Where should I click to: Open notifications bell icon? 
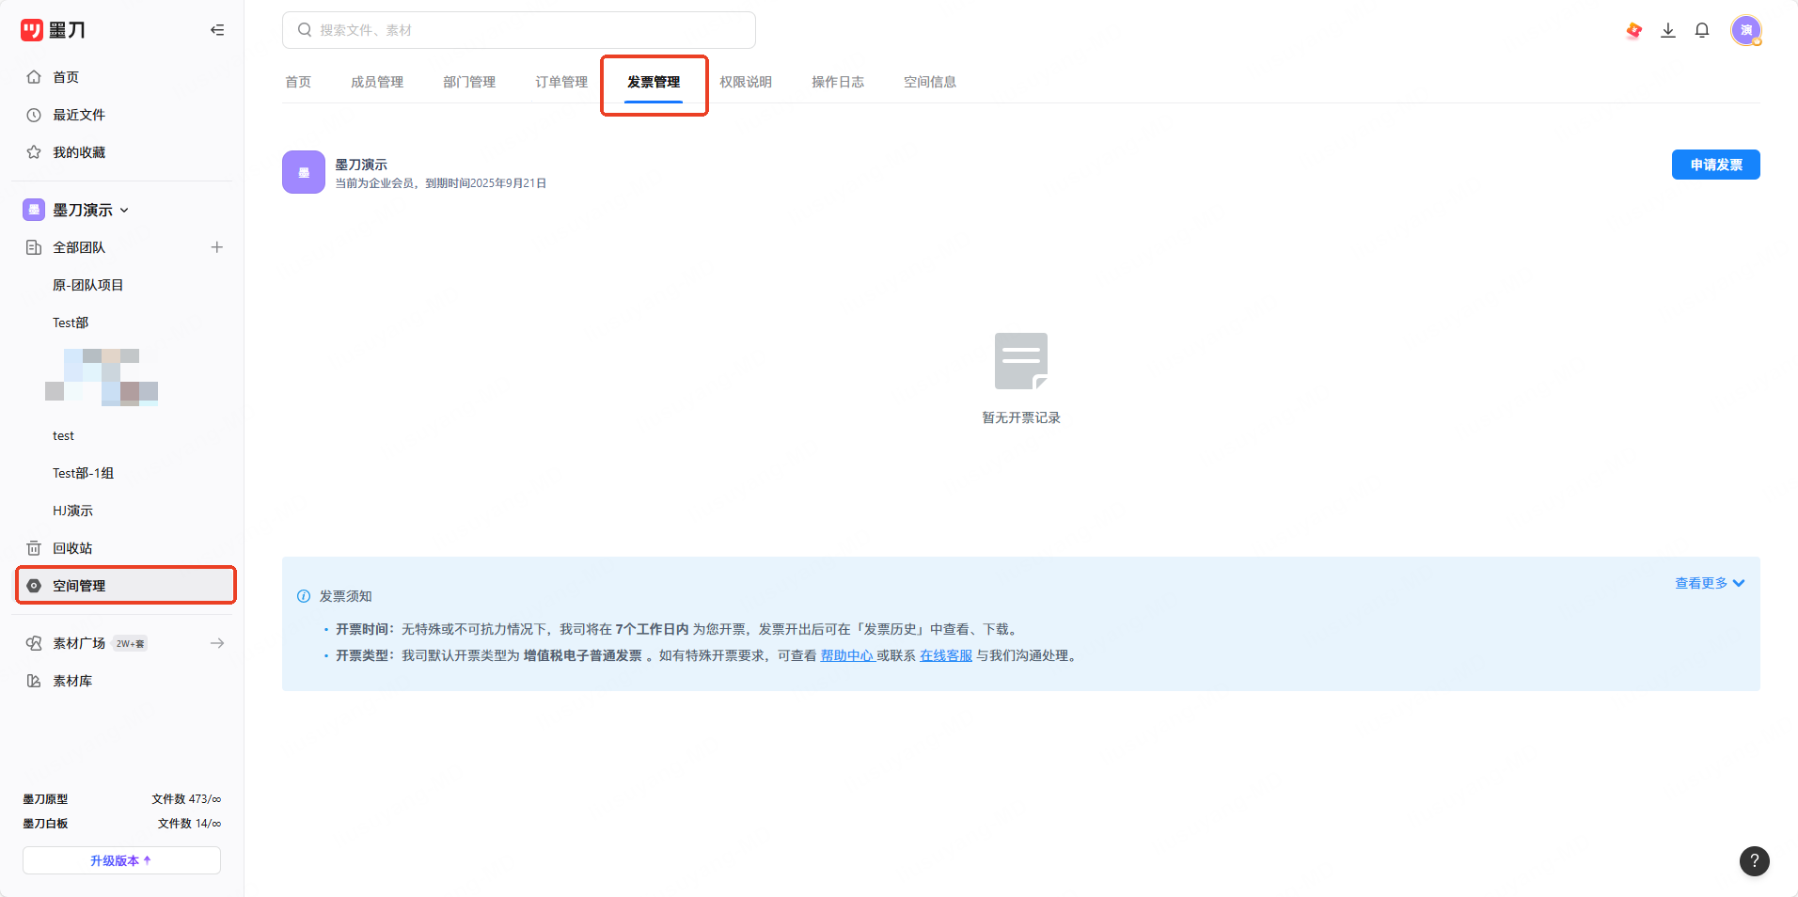point(1702,30)
